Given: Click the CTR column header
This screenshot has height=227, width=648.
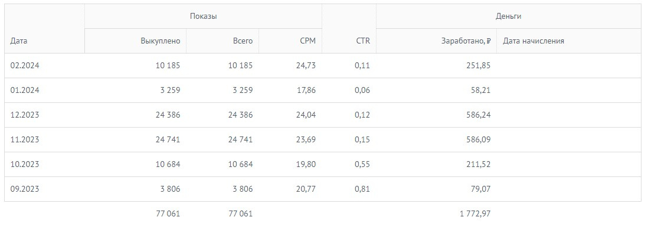Looking at the screenshot, I should coord(364,41).
